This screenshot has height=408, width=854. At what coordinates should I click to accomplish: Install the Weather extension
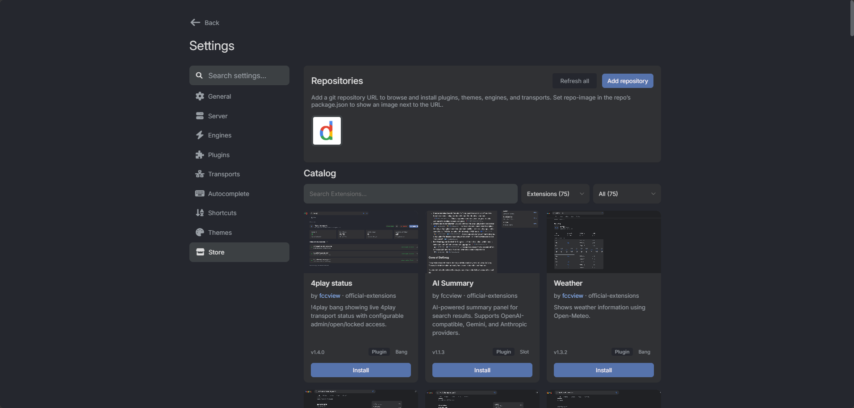(x=604, y=370)
